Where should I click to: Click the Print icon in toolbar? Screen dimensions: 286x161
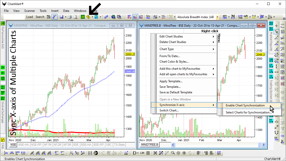(x=69, y=17)
